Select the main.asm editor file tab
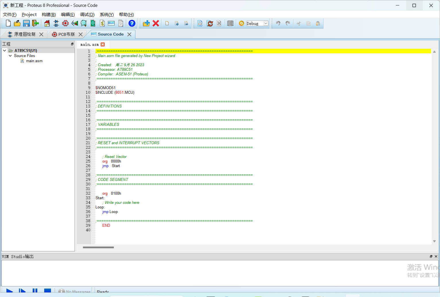 (89, 44)
